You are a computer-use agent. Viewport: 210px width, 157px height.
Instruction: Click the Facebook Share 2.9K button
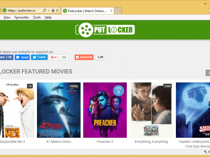(x=7, y=57)
